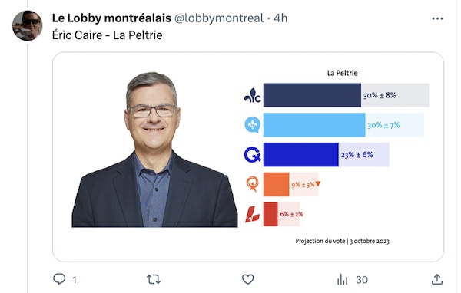Click the tweet text Éric Caire - La Peltrie
Image resolution: width=461 pixels, height=293 pixels.
[107, 35]
